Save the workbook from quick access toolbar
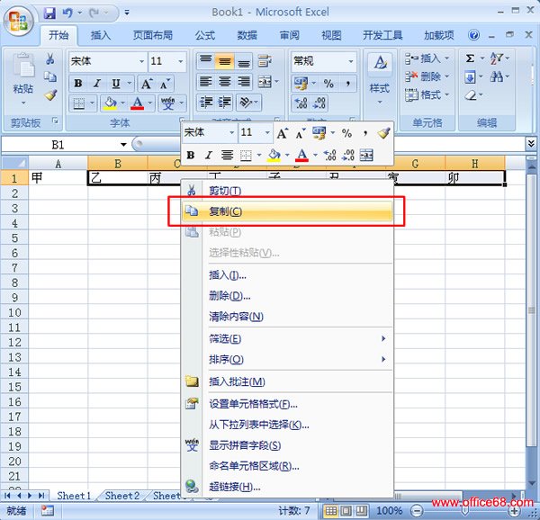 (x=49, y=13)
